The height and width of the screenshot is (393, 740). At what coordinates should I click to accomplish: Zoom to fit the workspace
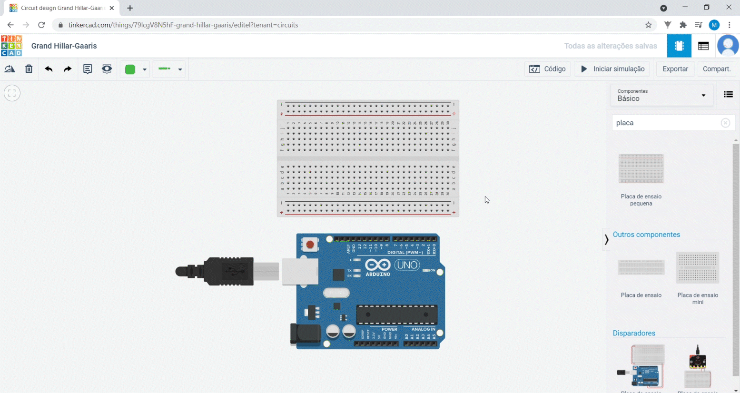[12, 93]
